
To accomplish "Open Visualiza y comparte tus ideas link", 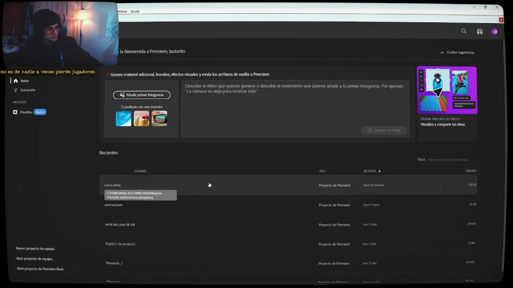I will 442,124.
